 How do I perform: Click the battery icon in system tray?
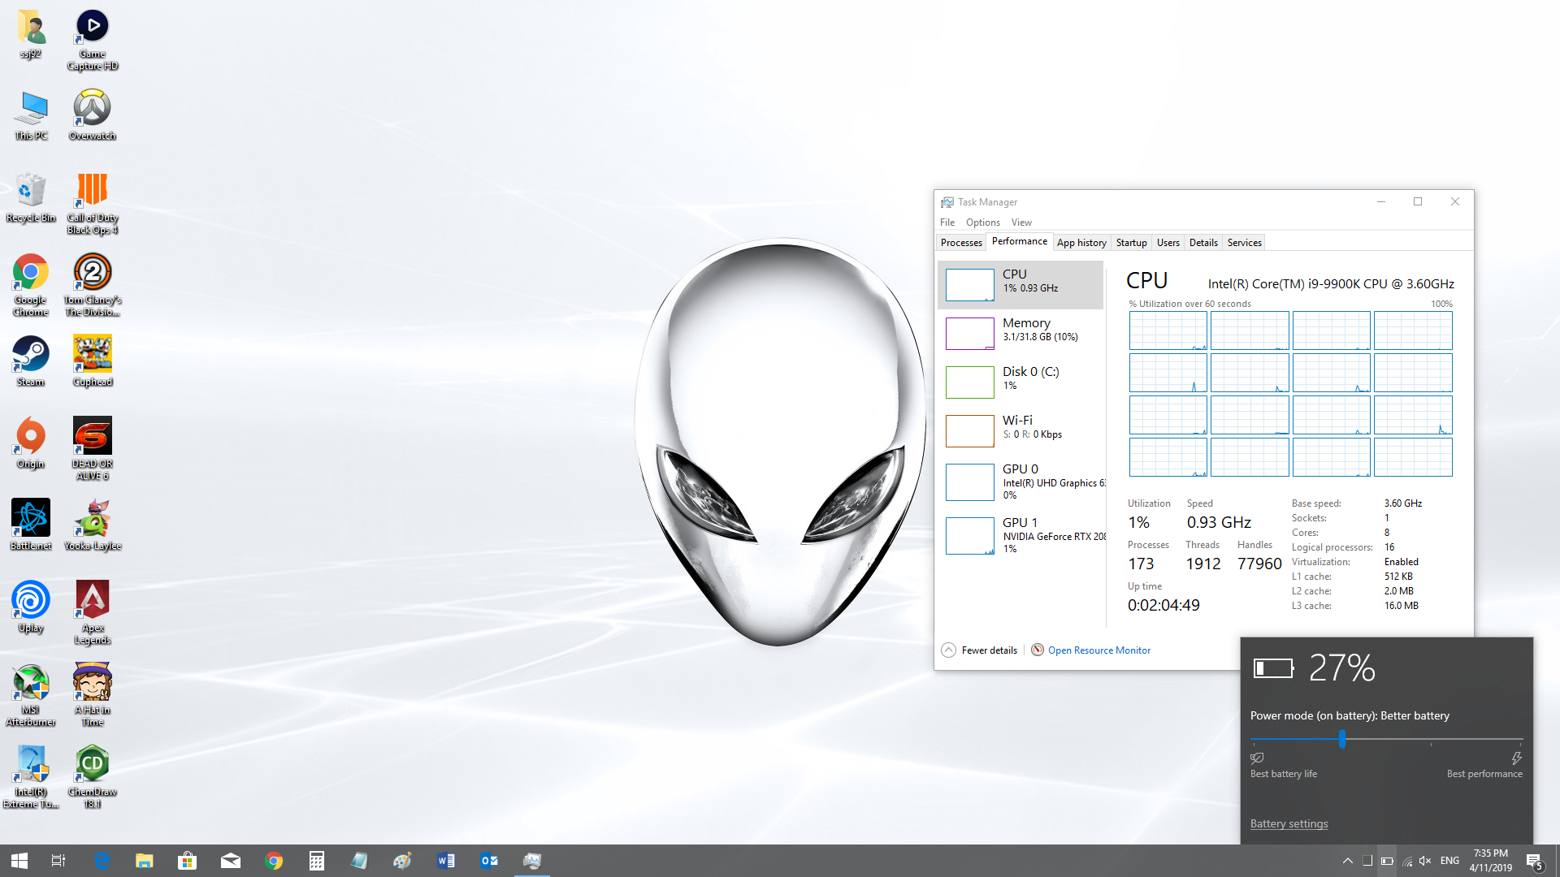(1387, 861)
